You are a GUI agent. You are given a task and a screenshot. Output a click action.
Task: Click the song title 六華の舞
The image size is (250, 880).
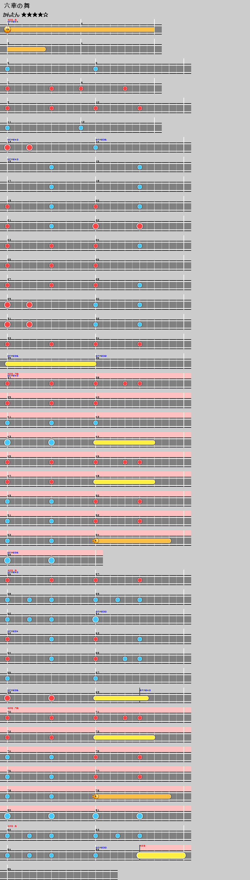pos(17,6)
